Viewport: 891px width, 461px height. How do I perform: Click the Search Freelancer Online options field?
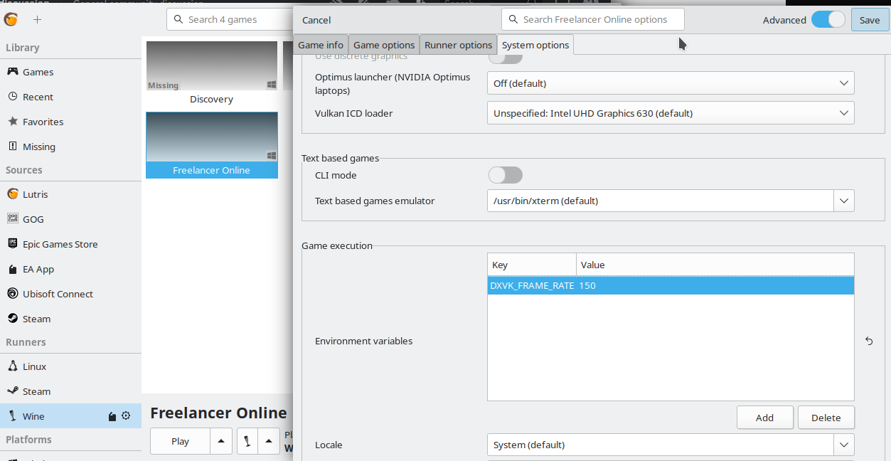[x=593, y=19]
